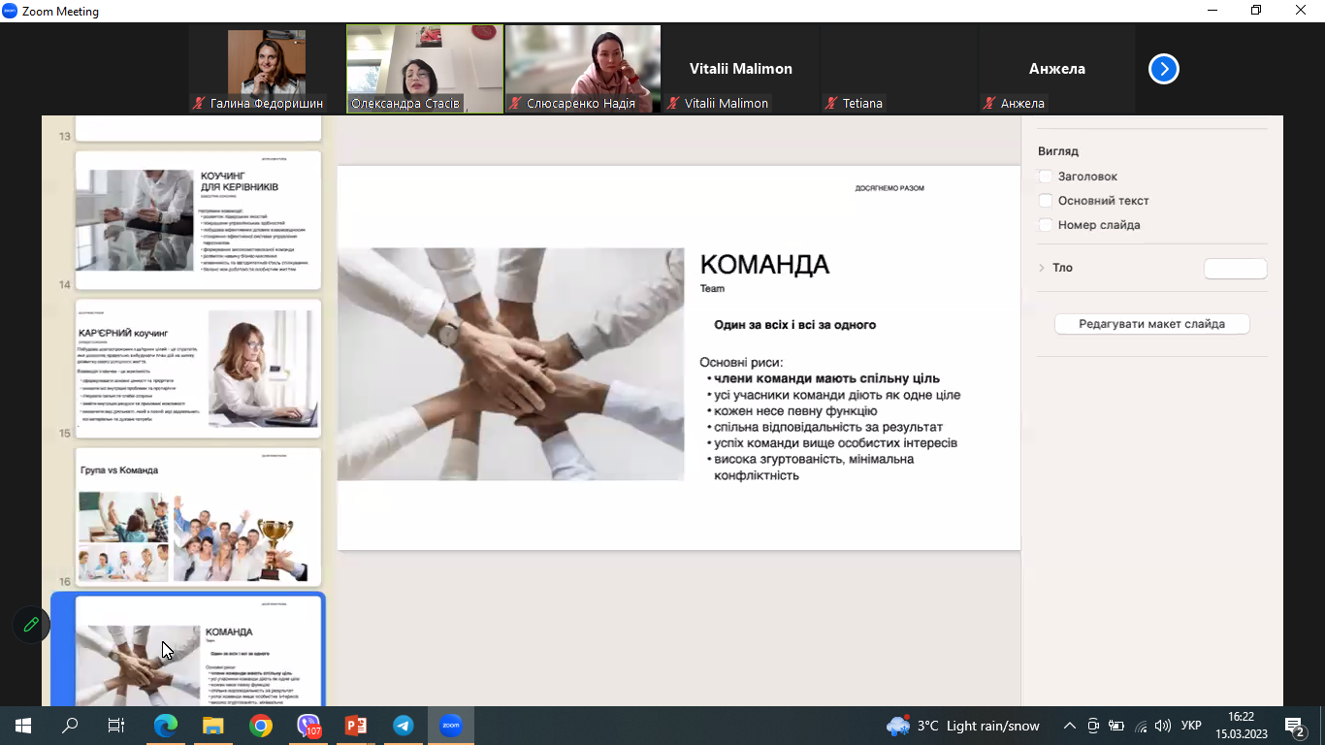Switch to PowerPoint in the taskbar
Image resolution: width=1325 pixels, height=745 pixels.
(x=356, y=726)
